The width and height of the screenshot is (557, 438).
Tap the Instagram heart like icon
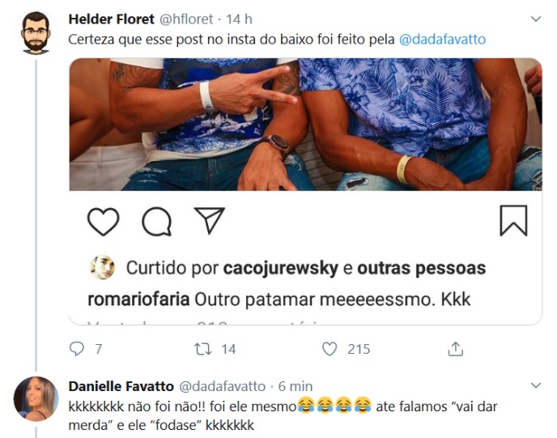click(x=103, y=221)
